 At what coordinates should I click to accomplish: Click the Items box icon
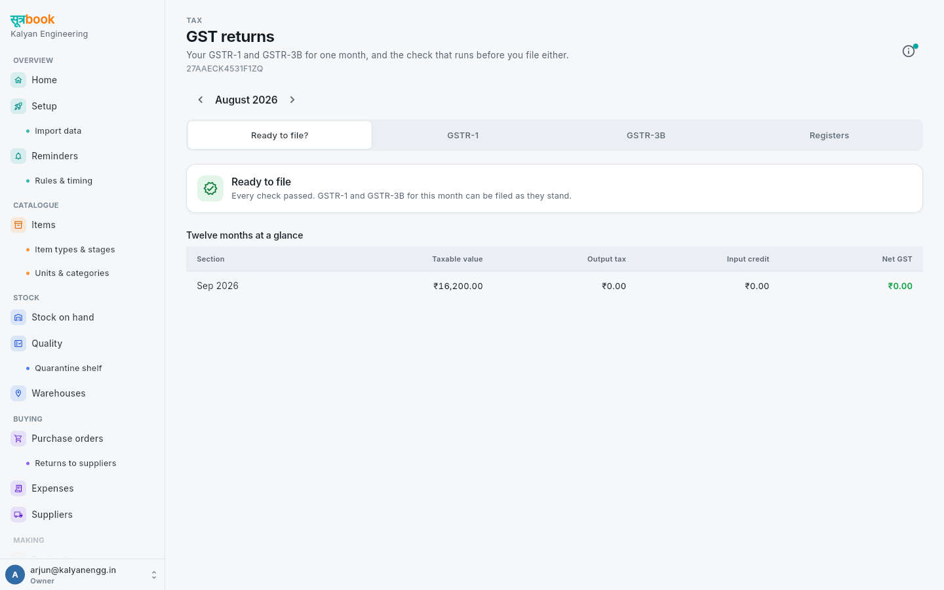[x=18, y=225]
